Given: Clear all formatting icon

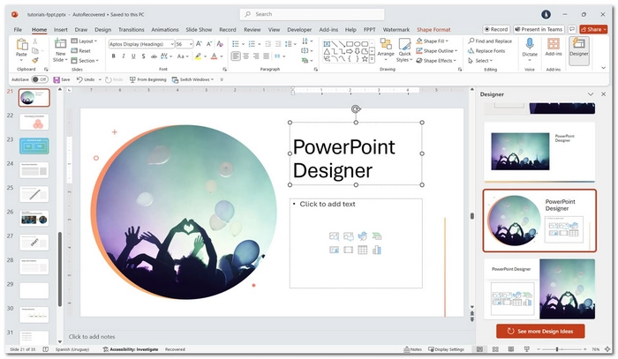Looking at the screenshot, I should click(221, 44).
